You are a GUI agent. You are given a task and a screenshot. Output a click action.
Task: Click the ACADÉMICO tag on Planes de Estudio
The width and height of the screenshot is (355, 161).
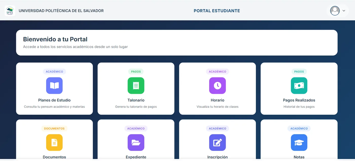click(x=54, y=71)
